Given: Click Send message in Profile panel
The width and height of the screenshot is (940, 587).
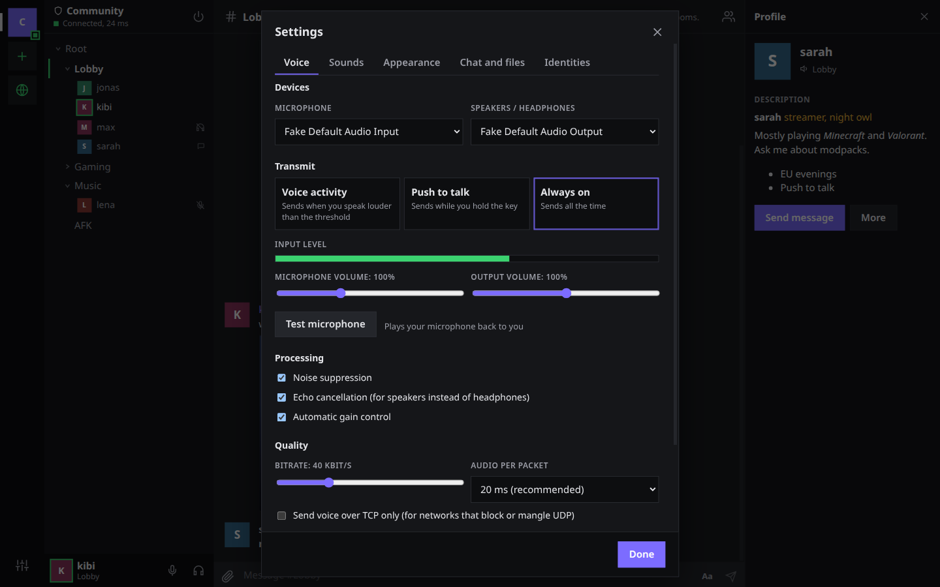Looking at the screenshot, I should pyautogui.click(x=800, y=218).
